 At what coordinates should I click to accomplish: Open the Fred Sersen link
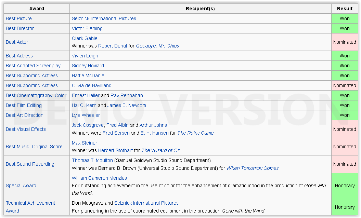tap(116, 133)
